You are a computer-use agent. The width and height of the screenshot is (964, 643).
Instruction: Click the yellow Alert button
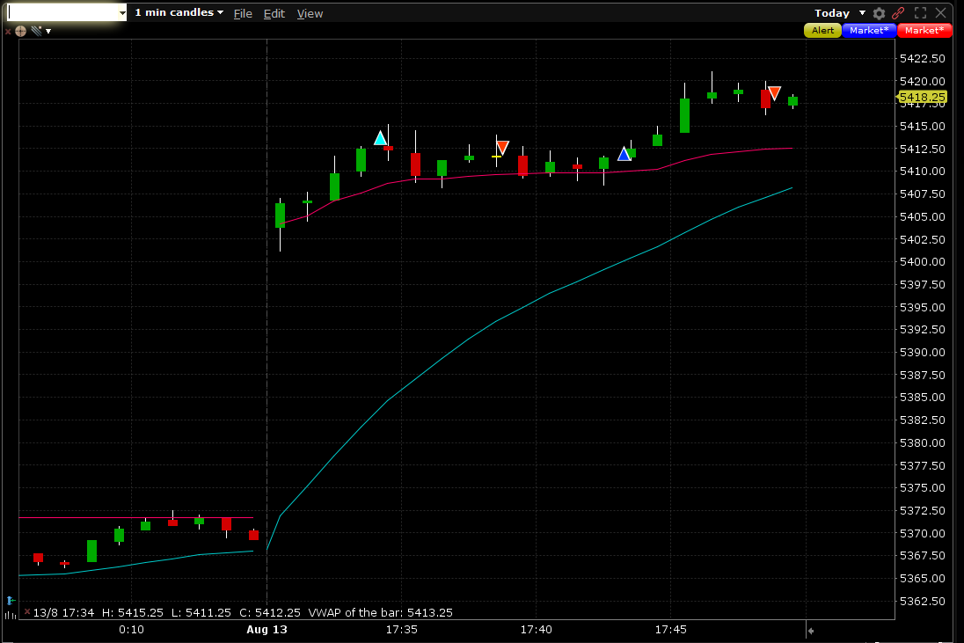(x=822, y=30)
